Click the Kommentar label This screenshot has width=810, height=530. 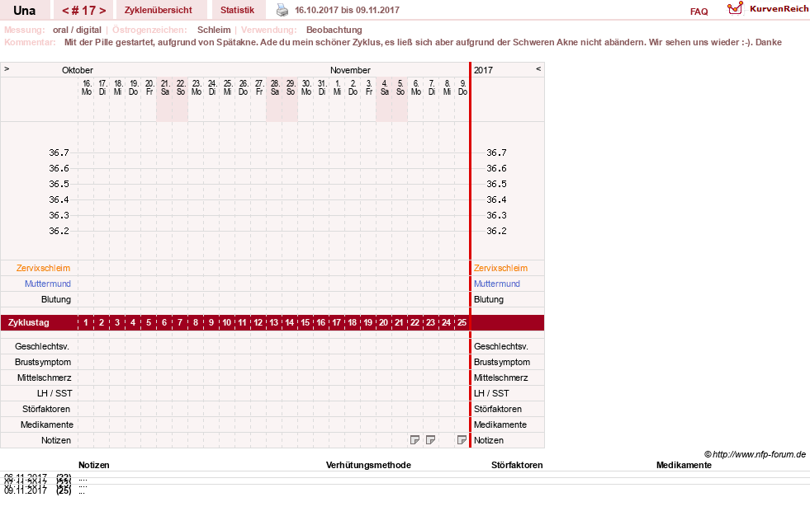point(30,42)
